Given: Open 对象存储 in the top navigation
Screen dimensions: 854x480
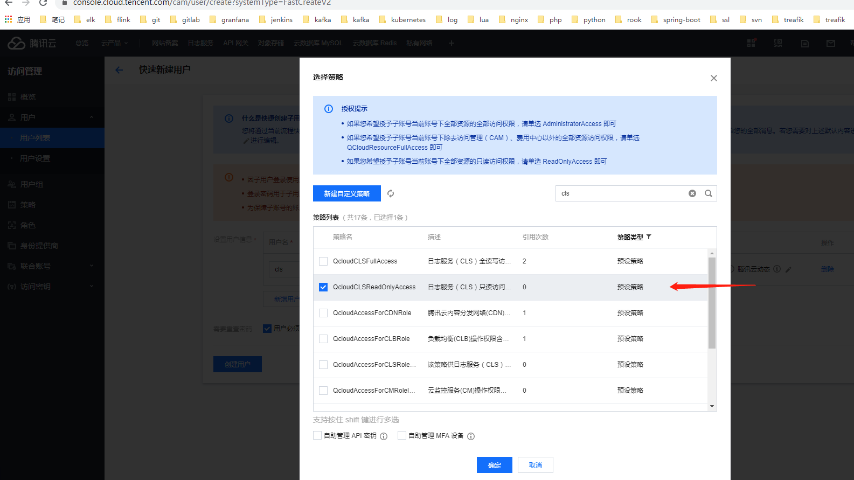Looking at the screenshot, I should pos(271,43).
